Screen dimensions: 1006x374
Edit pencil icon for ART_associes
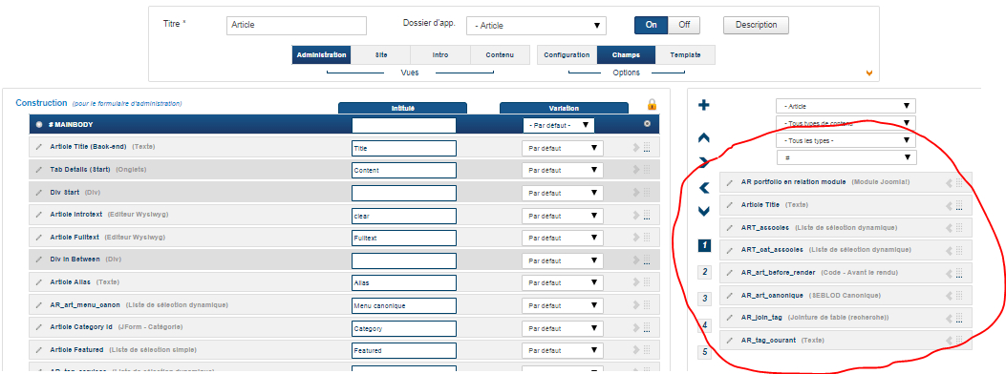[x=729, y=227]
